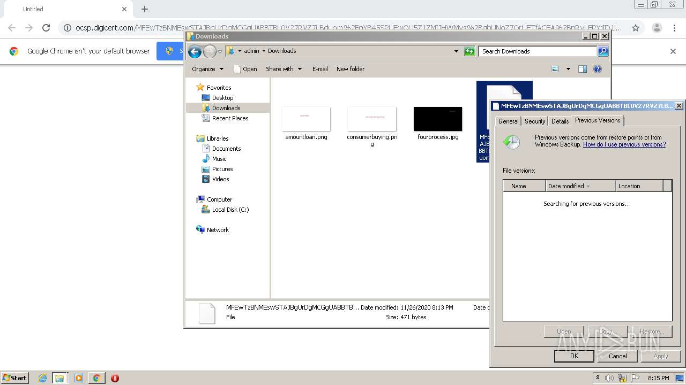Click the red Opera-like taskbar icon
This screenshot has height=385, width=686.
point(115,378)
